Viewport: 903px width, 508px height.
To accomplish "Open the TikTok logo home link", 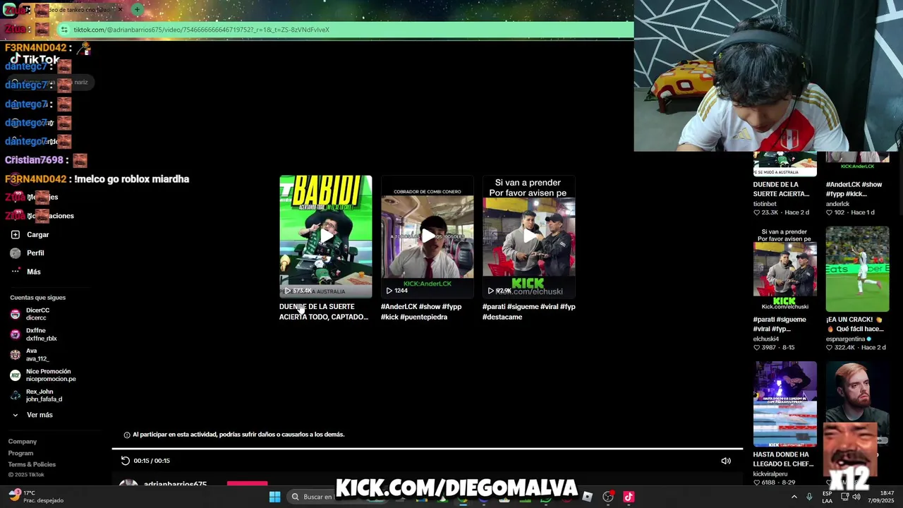I will click(x=35, y=59).
